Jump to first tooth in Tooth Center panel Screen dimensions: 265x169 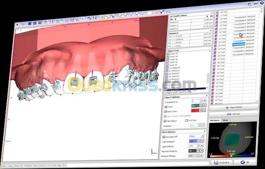[171, 19]
